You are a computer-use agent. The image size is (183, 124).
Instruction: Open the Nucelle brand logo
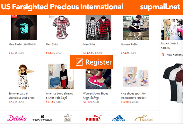coord(144,118)
